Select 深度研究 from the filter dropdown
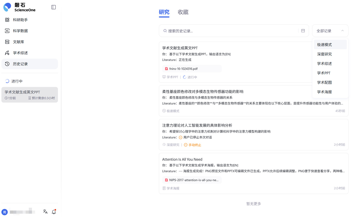 click(x=324, y=54)
